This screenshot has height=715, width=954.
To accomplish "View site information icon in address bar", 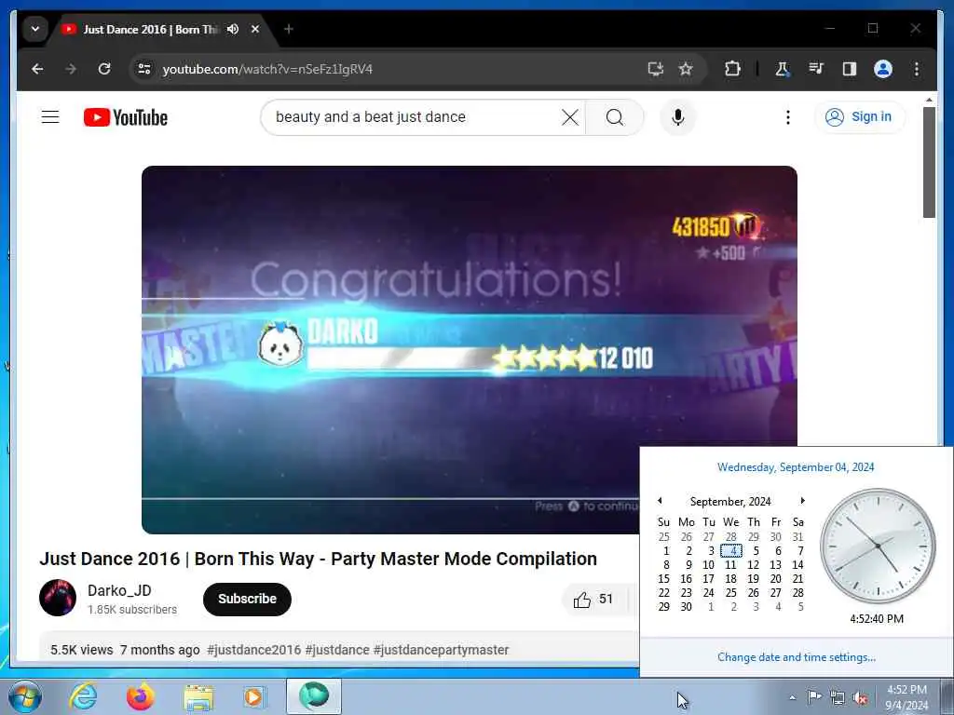I will click(x=144, y=69).
